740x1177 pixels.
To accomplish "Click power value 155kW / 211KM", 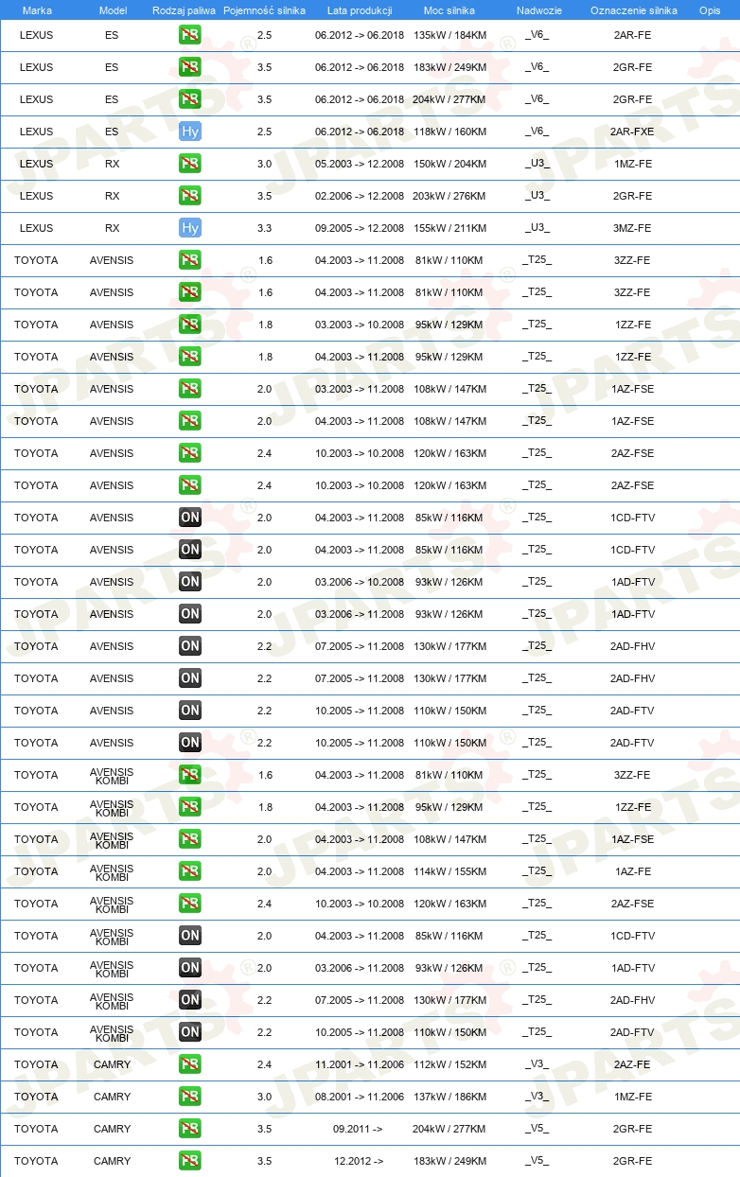I will coord(449,228).
